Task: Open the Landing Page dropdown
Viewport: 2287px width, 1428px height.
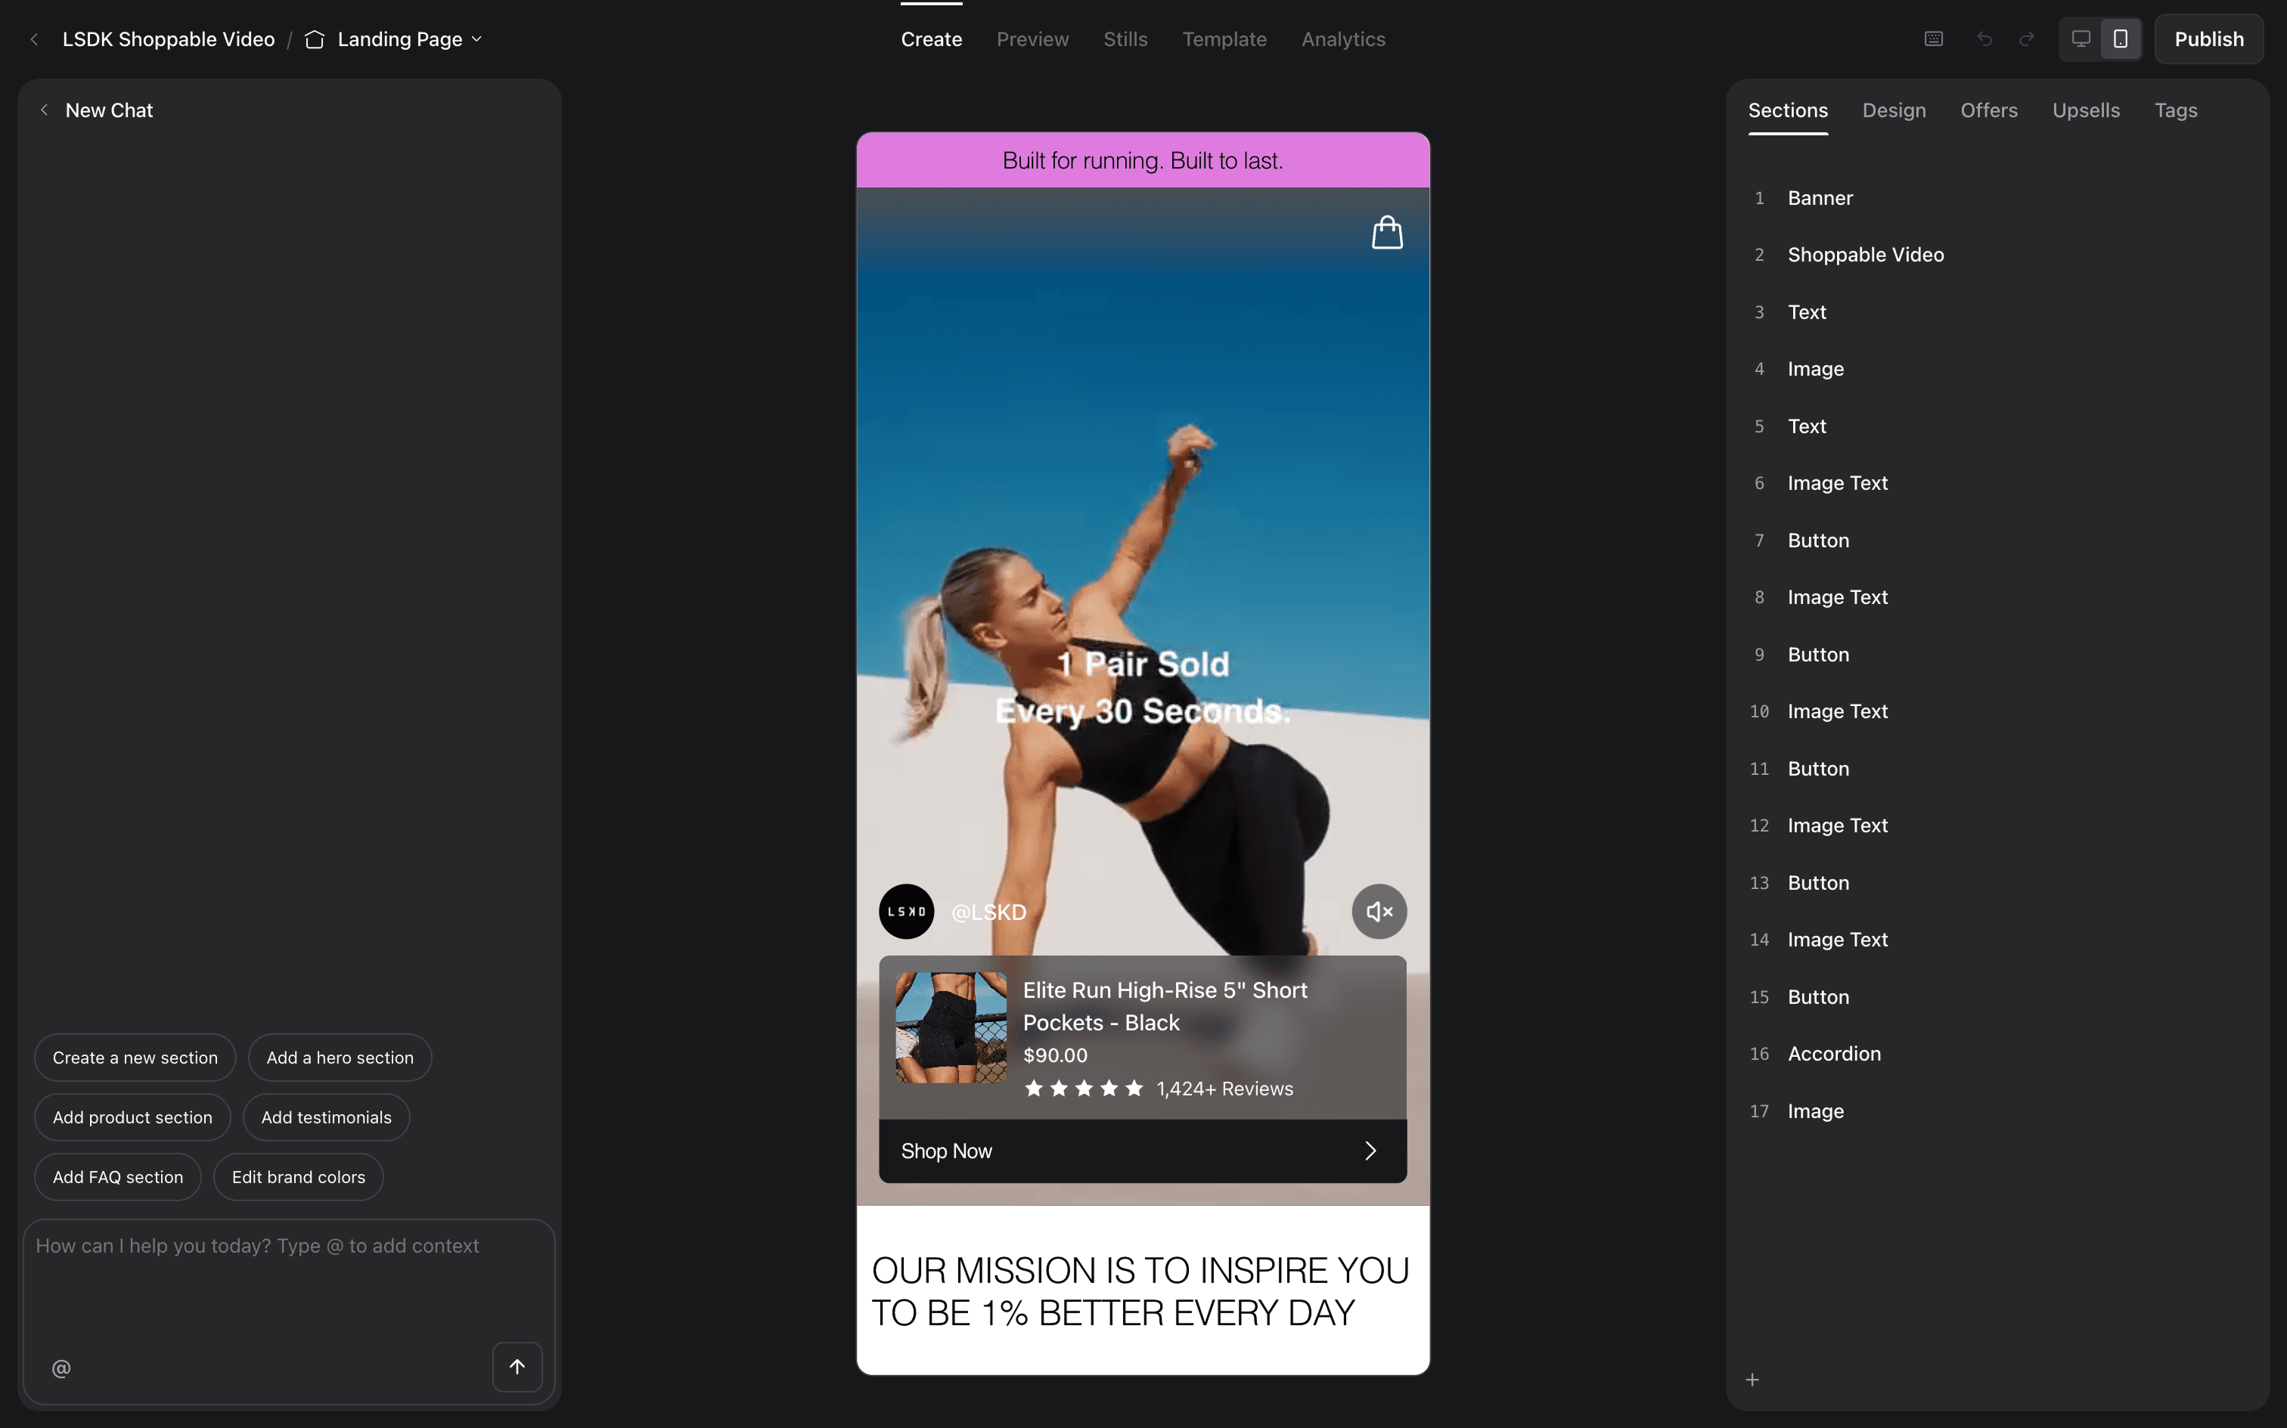Action: coord(476,39)
